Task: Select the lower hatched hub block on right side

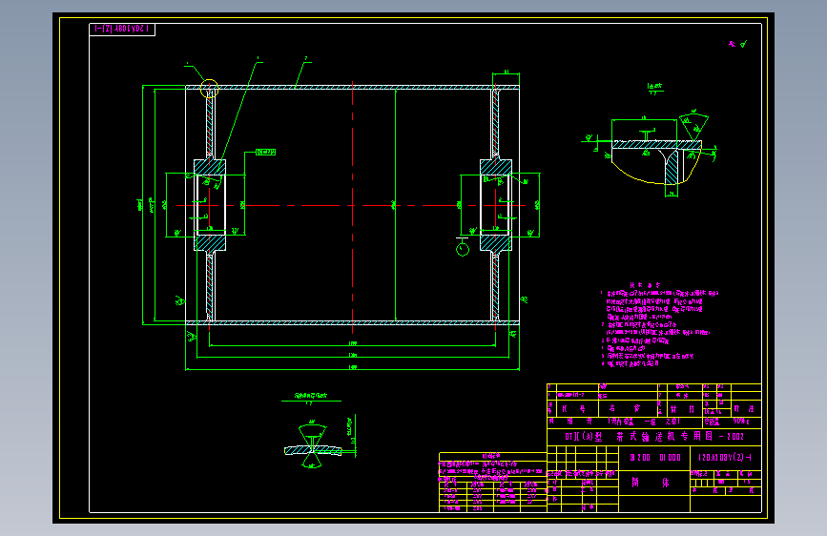Action: point(496,242)
